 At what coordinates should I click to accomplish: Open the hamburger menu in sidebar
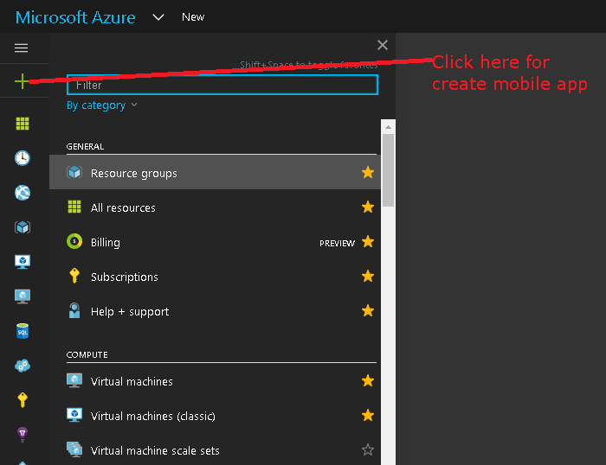(x=22, y=48)
